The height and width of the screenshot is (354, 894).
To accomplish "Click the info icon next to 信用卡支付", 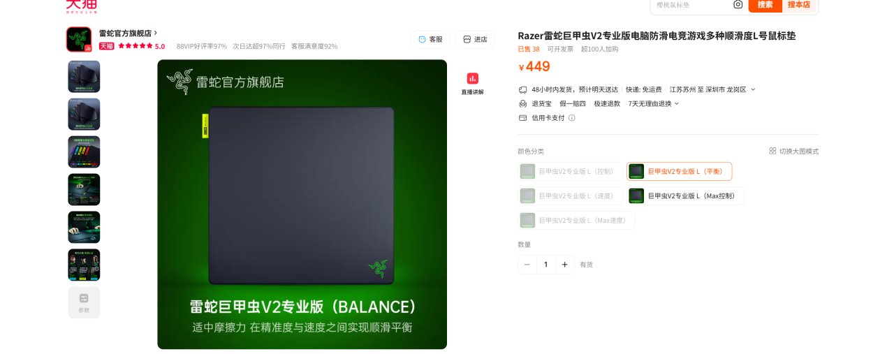I will pos(571,118).
